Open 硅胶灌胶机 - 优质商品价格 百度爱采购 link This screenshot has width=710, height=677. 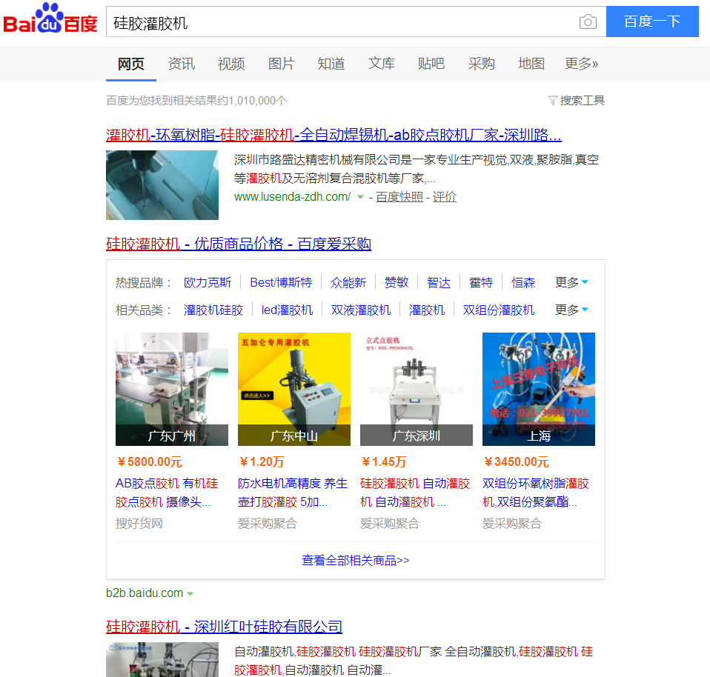(239, 244)
